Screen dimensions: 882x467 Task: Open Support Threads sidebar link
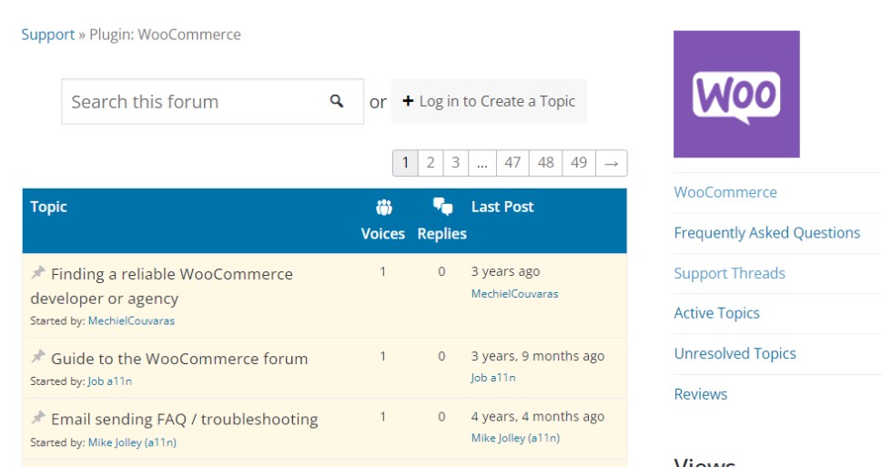[x=730, y=273]
